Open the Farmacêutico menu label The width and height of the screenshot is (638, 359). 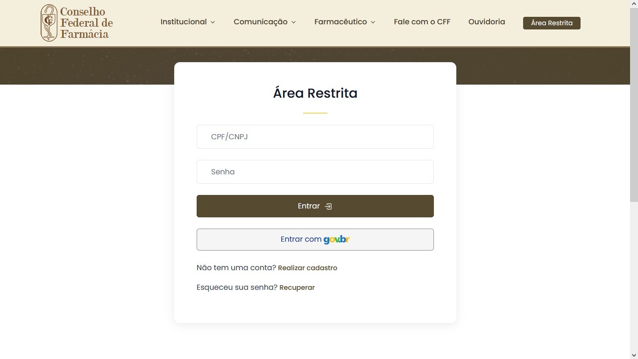pos(340,22)
